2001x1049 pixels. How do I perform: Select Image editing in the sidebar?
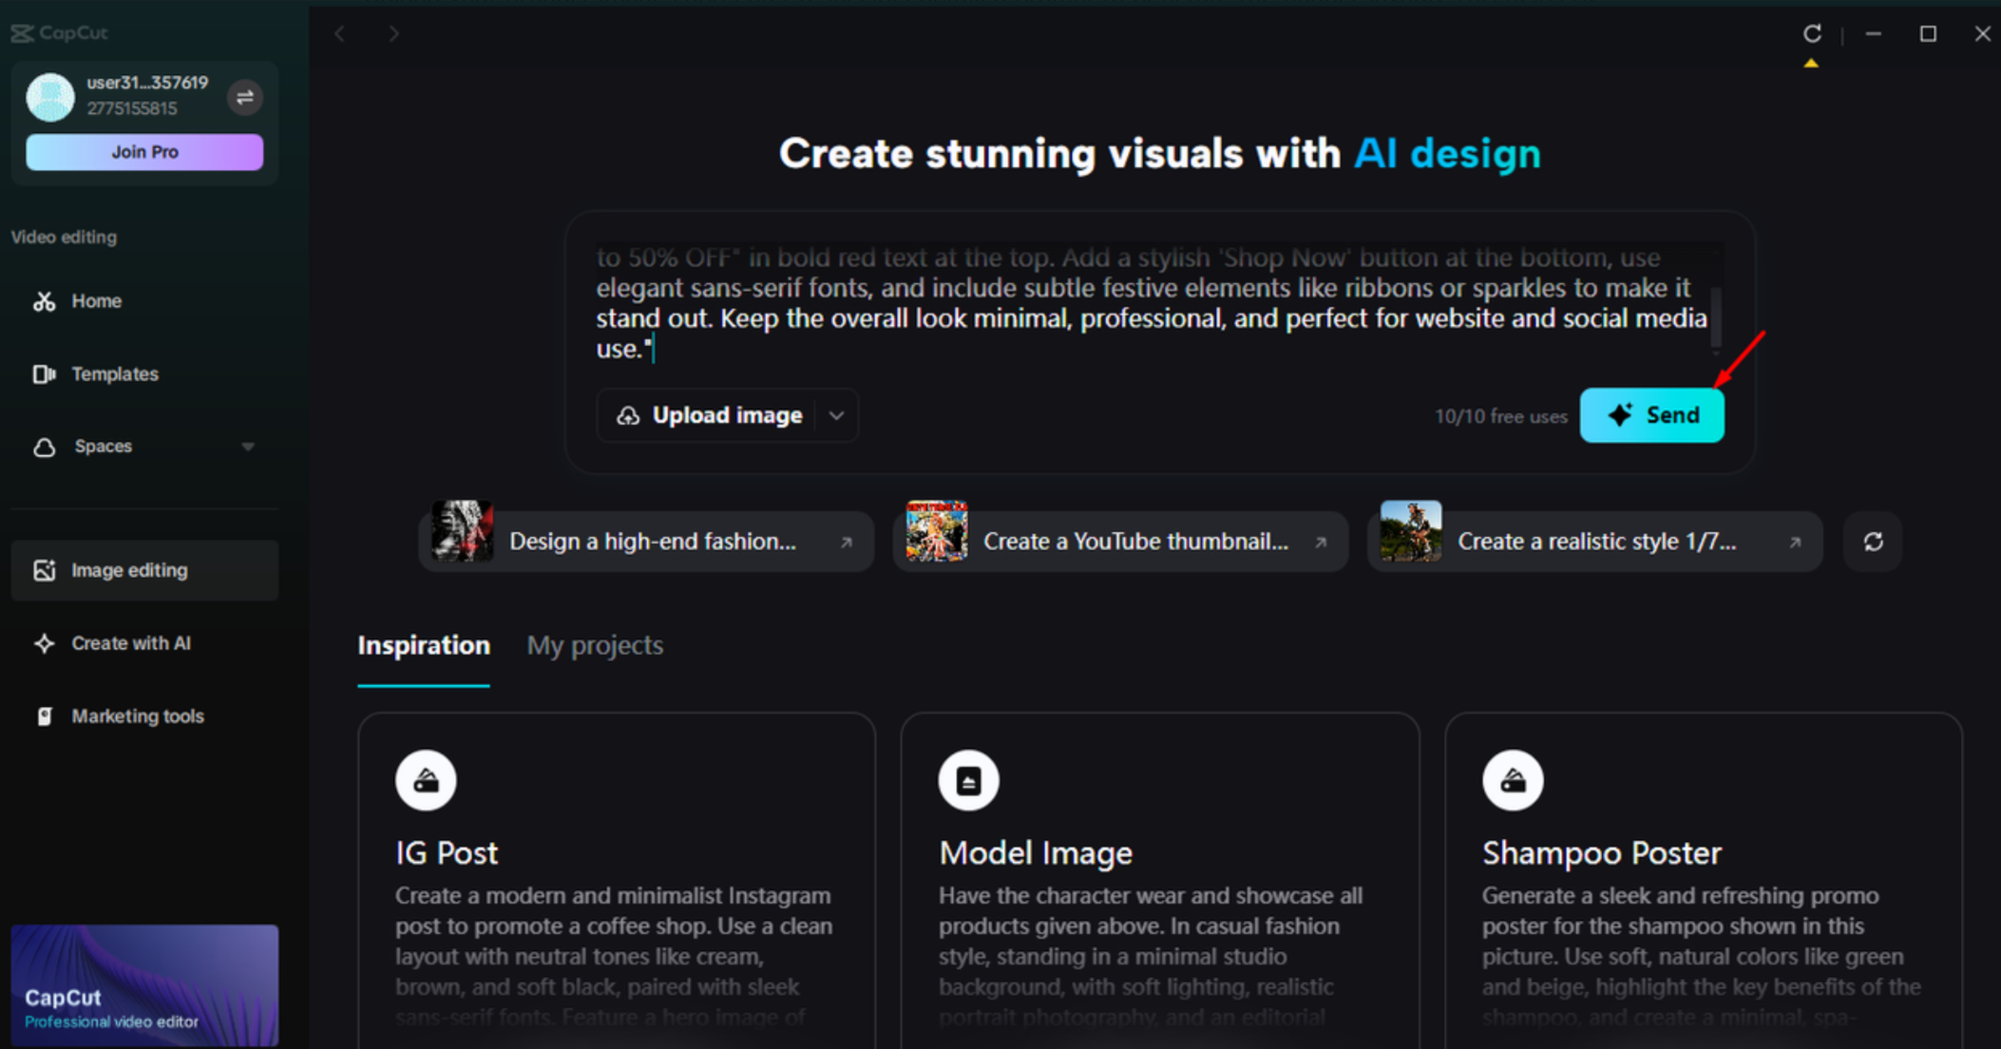128,570
